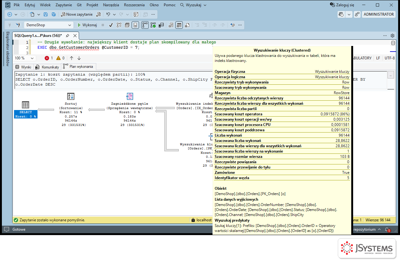Select the Sortuj operator in plan

[x=71, y=109]
